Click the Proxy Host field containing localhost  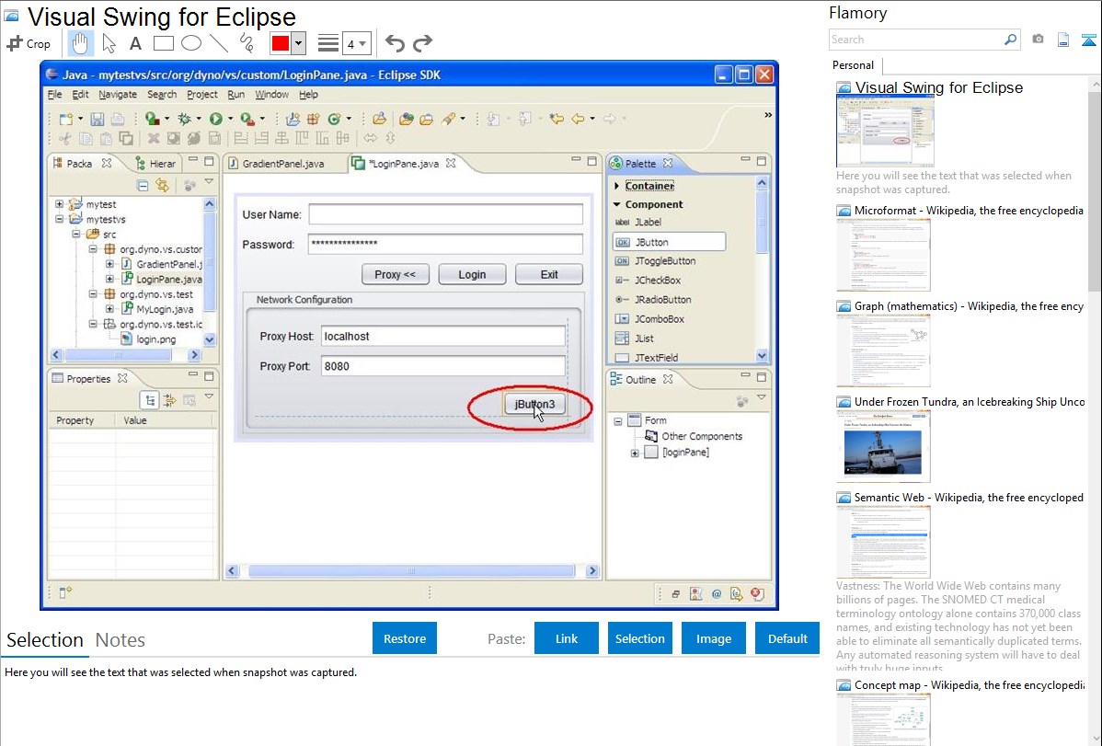tap(442, 336)
